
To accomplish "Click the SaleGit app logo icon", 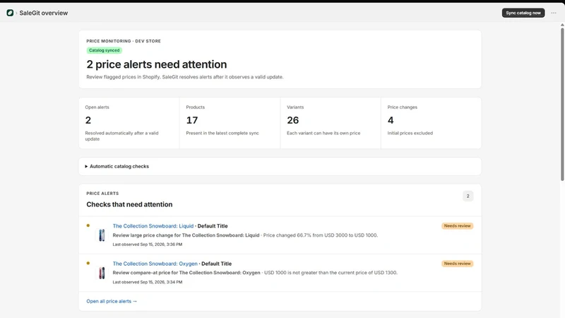I will [x=10, y=13].
